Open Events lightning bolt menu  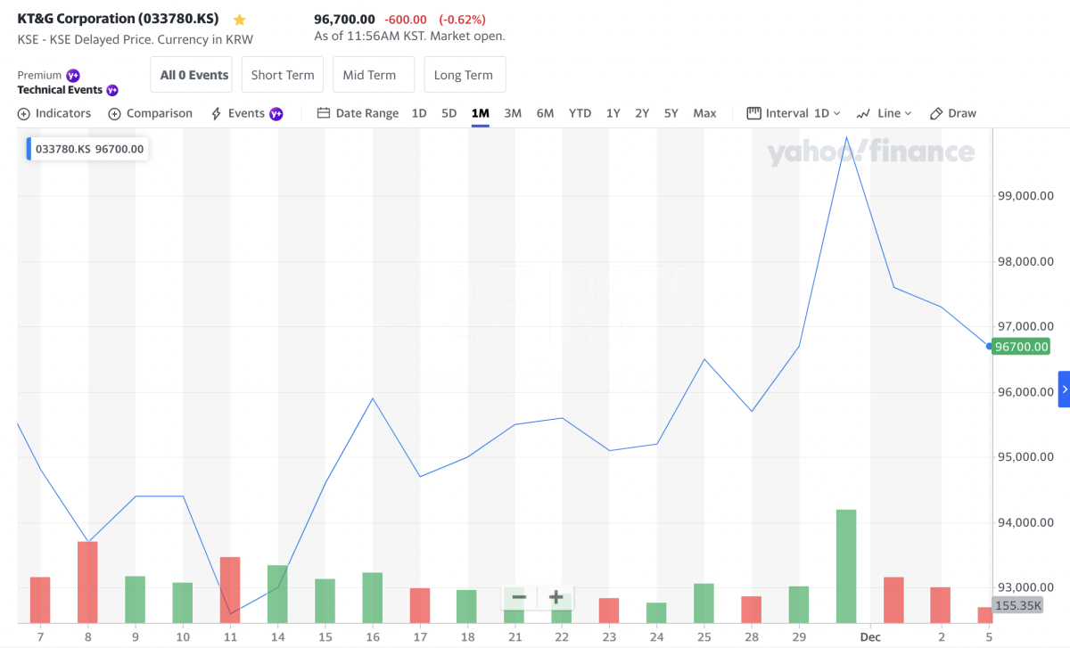tap(245, 113)
